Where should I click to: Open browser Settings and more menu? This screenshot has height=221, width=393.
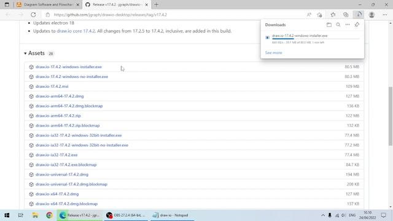click(x=385, y=15)
